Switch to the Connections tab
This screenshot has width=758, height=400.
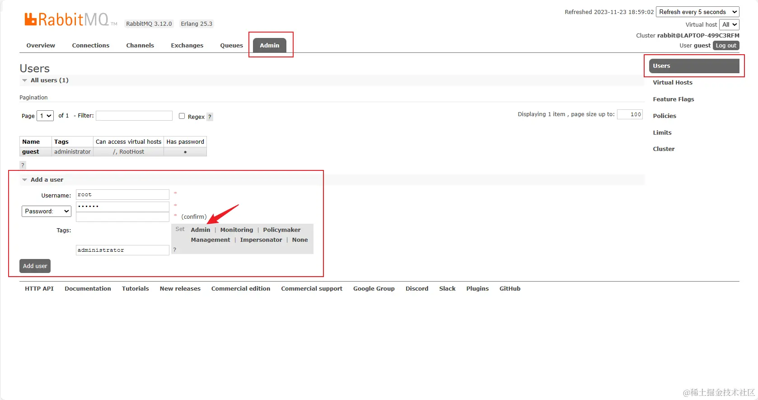[x=91, y=45]
